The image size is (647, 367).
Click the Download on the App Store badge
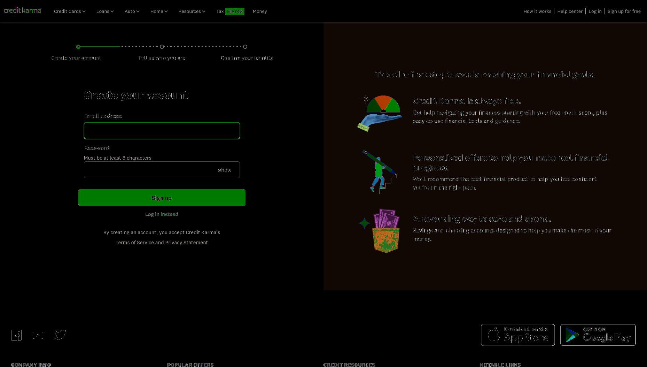pos(518,335)
